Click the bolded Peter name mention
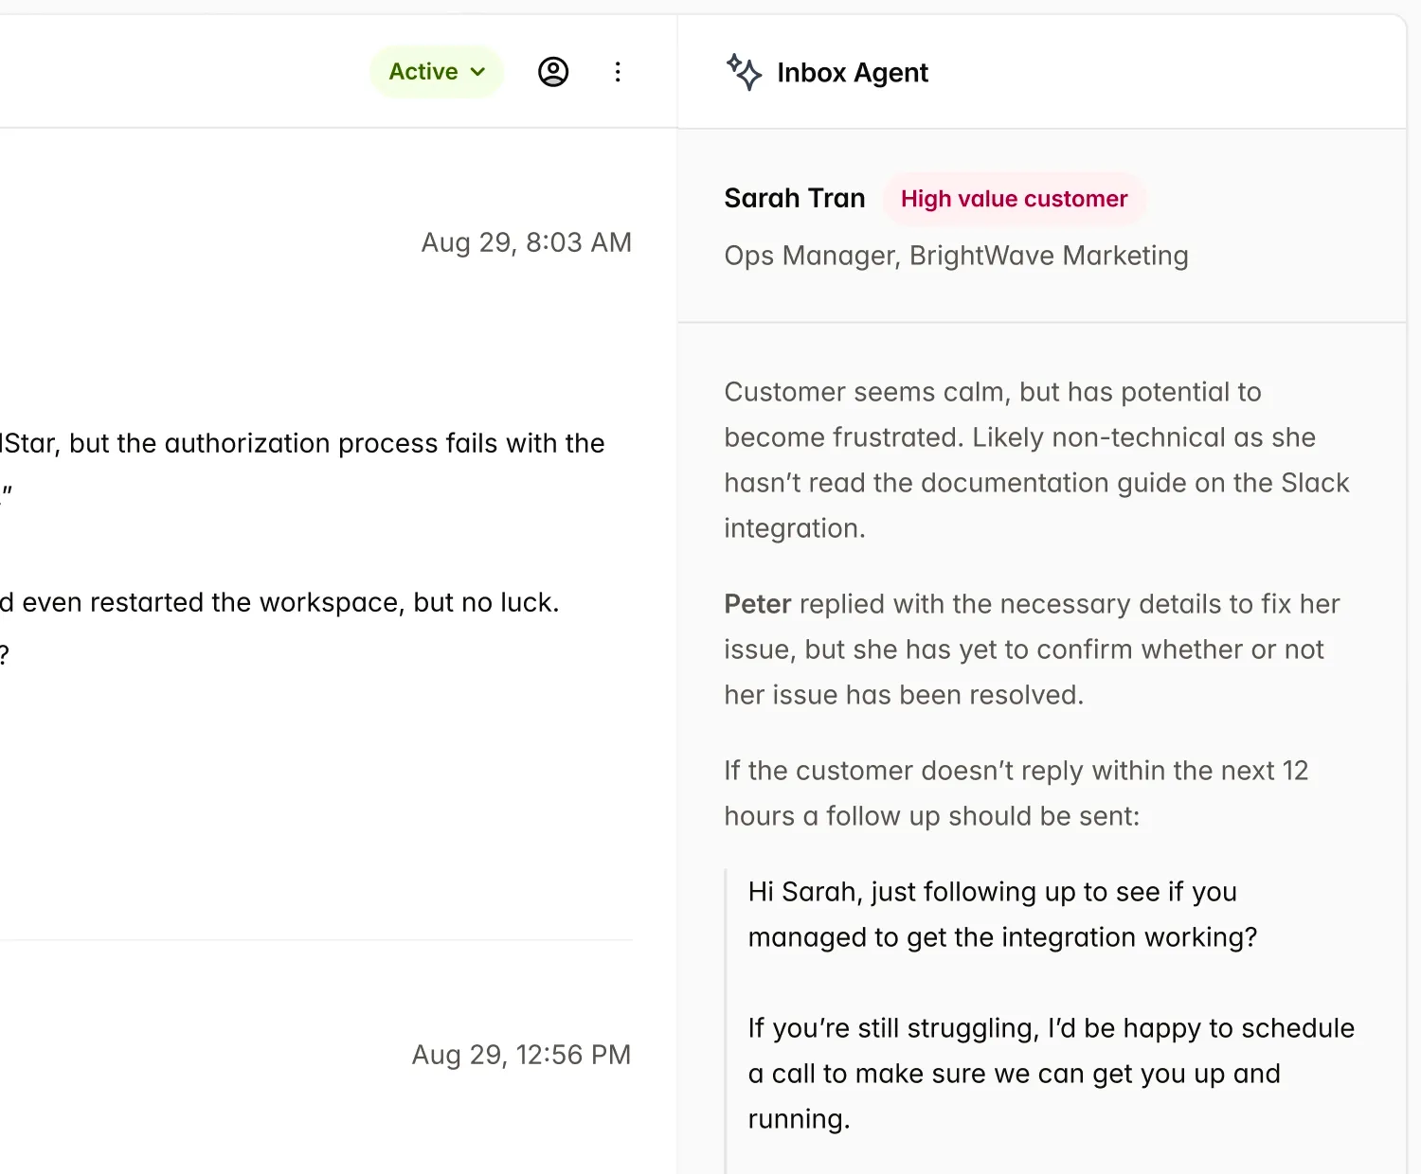Viewport: 1421px width, 1174px height. pyautogui.click(x=757, y=604)
